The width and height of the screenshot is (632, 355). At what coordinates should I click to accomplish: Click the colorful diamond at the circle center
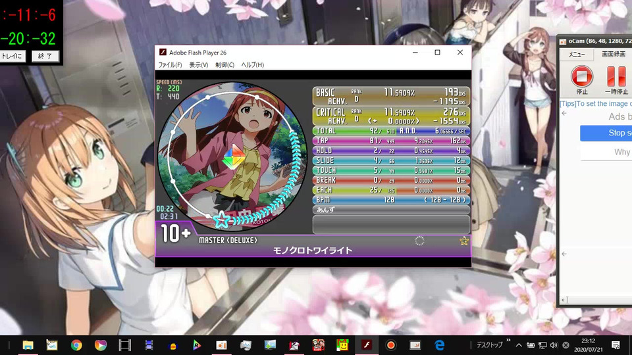pos(233,156)
